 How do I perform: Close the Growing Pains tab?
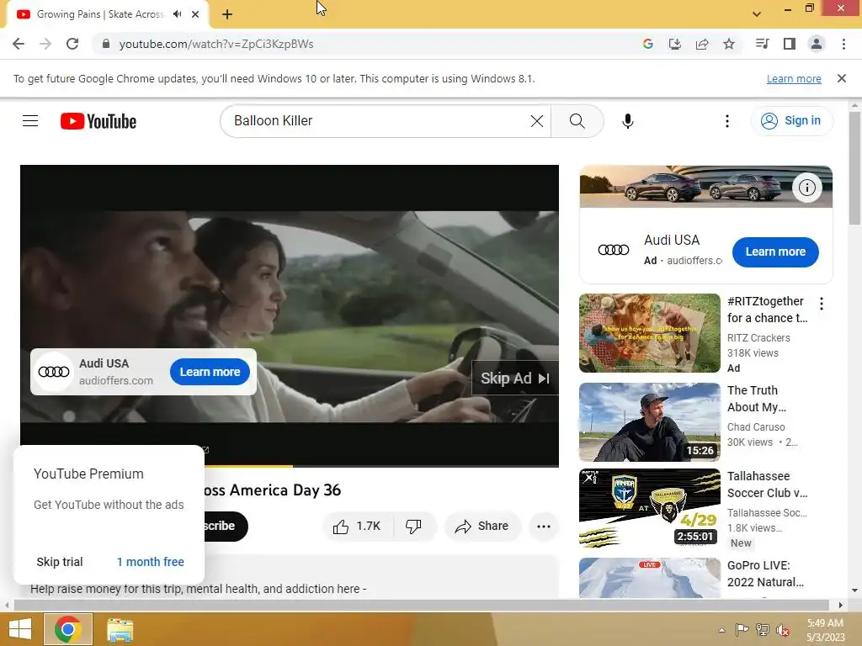[195, 14]
